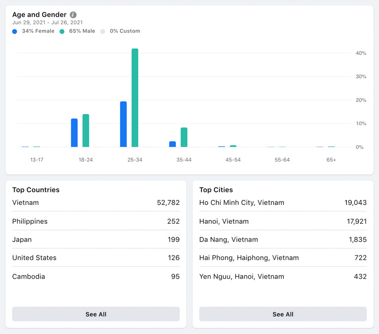This screenshot has width=379, height=334.
Task: Click See All under Top Cities
Action: pos(283,314)
